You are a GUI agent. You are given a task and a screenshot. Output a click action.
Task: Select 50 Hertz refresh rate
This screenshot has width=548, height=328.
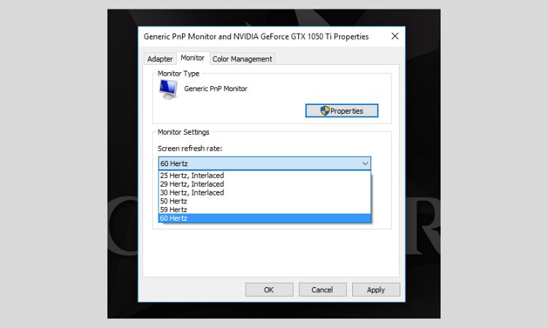265,201
